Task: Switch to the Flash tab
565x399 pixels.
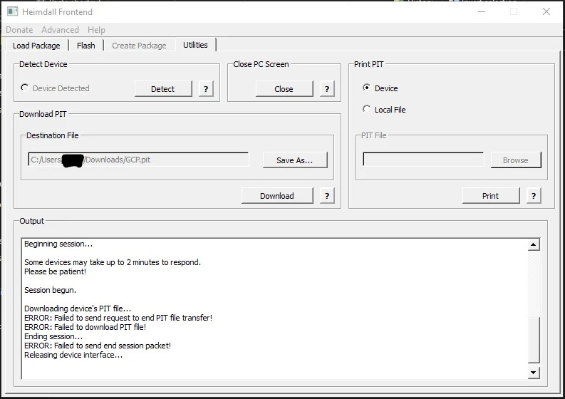Action: pos(86,46)
